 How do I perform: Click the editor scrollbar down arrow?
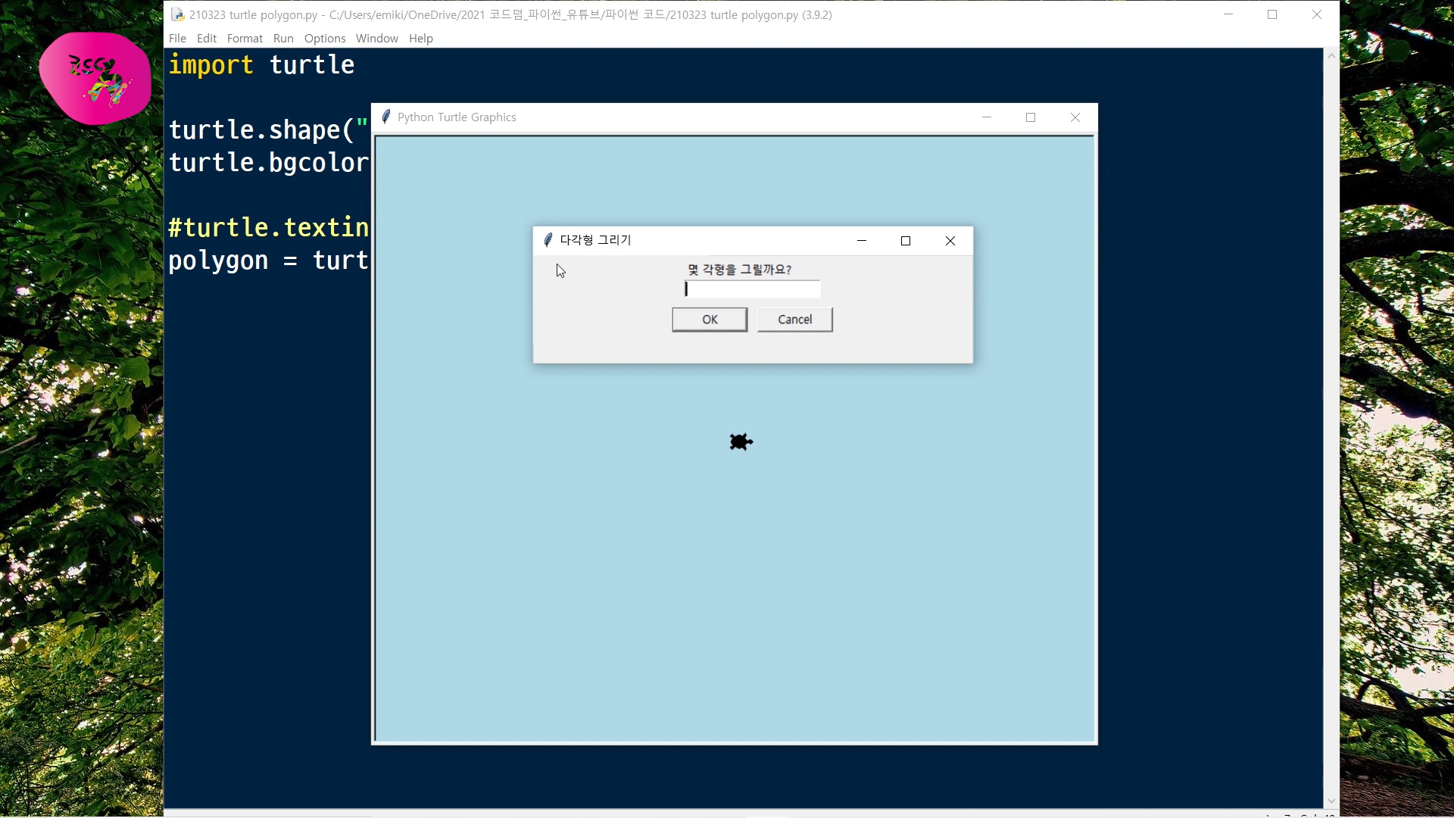(1331, 801)
